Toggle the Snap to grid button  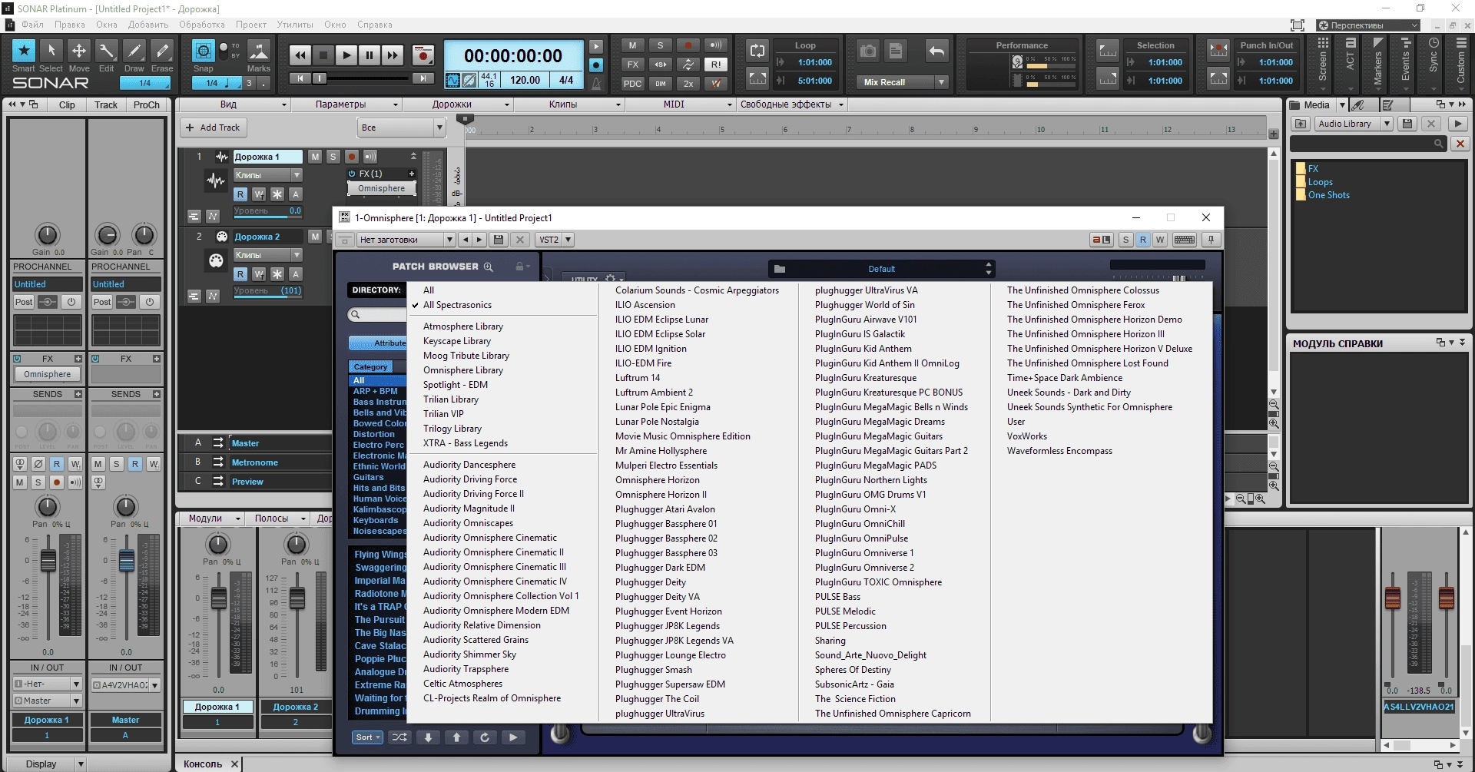coord(204,51)
